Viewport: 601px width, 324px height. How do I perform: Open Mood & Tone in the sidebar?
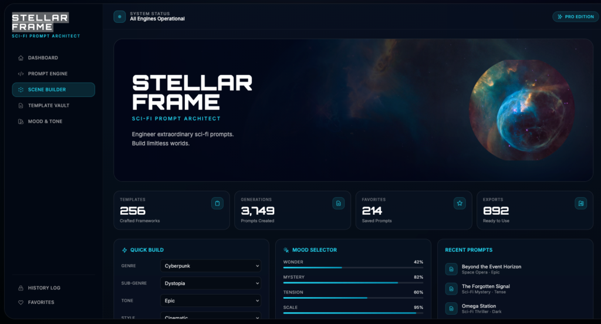[53, 122]
